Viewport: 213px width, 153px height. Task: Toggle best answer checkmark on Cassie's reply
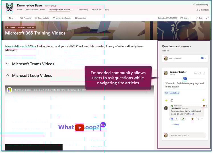tap(183, 119)
